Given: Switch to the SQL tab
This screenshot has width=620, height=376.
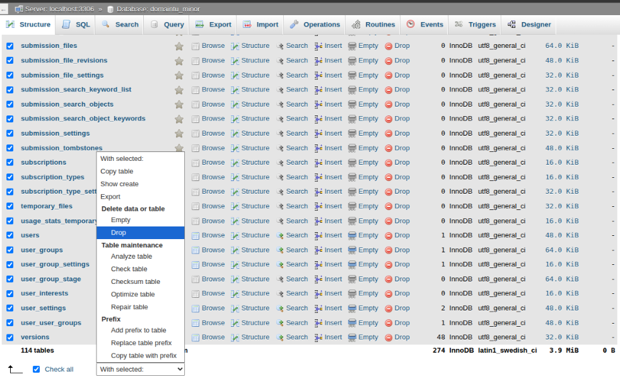Looking at the screenshot, I should point(76,25).
